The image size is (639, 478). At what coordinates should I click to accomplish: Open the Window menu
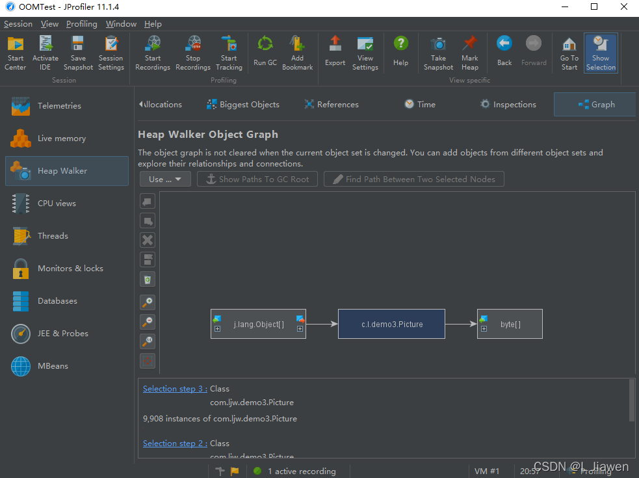pyautogui.click(x=121, y=24)
